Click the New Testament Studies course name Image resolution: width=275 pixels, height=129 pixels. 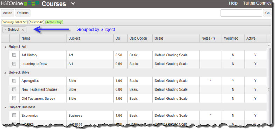point(40,89)
